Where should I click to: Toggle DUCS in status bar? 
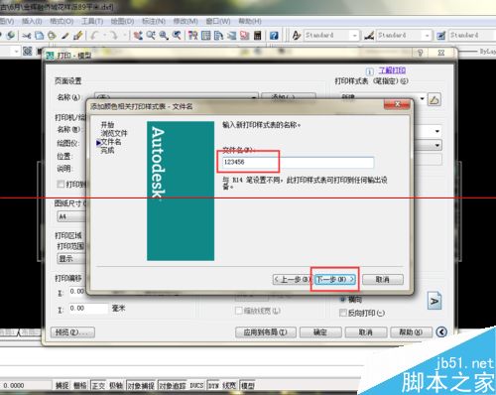click(x=196, y=385)
